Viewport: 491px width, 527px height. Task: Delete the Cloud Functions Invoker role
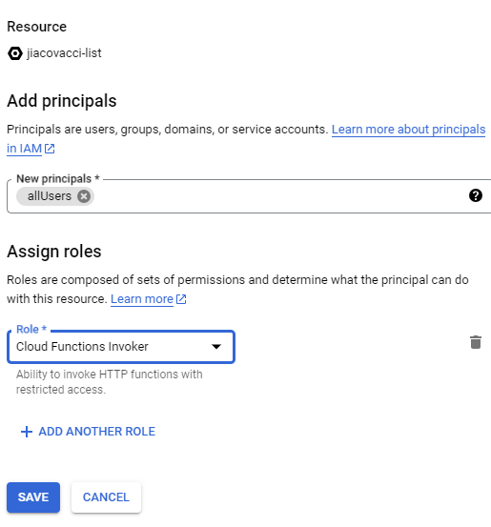(x=476, y=342)
